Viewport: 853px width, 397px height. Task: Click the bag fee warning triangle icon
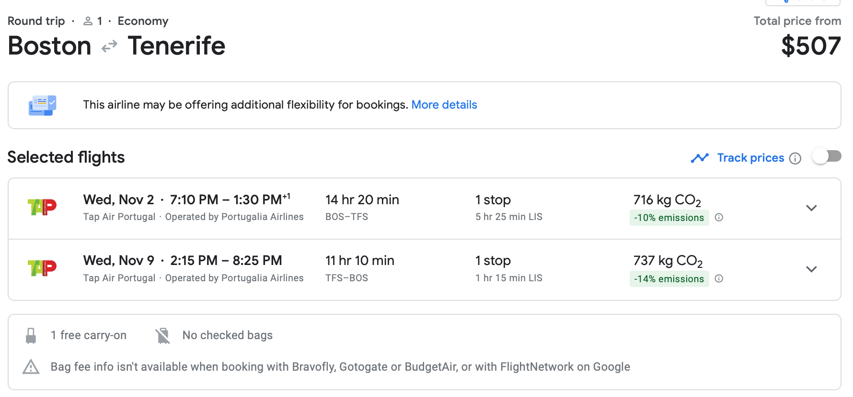click(x=31, y=367)
